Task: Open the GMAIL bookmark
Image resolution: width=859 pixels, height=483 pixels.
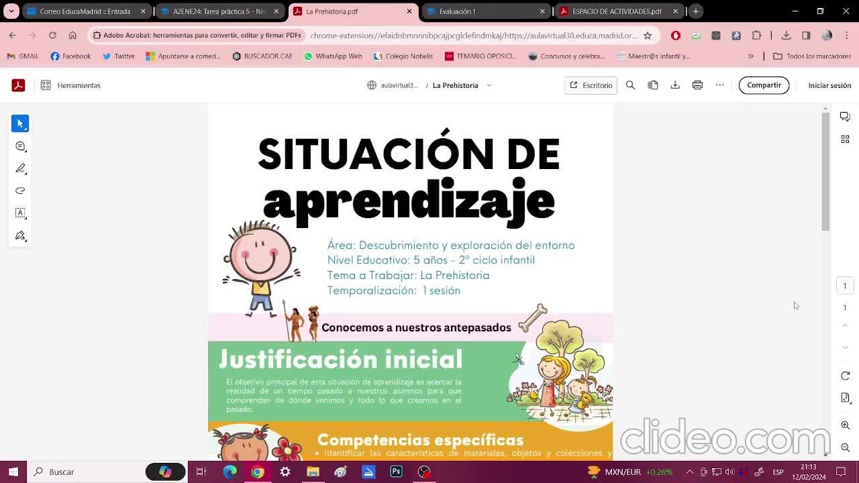Action: pyautogui.click(x=23, y=56)
